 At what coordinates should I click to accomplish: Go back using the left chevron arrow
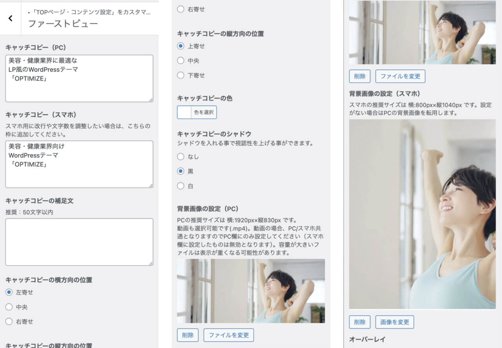(10, 18)
